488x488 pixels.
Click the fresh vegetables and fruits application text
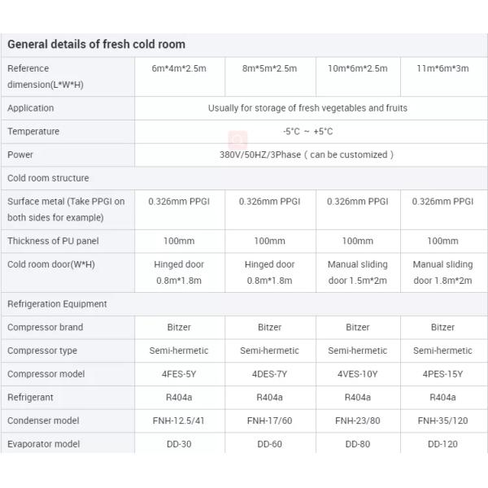[307, 108]
